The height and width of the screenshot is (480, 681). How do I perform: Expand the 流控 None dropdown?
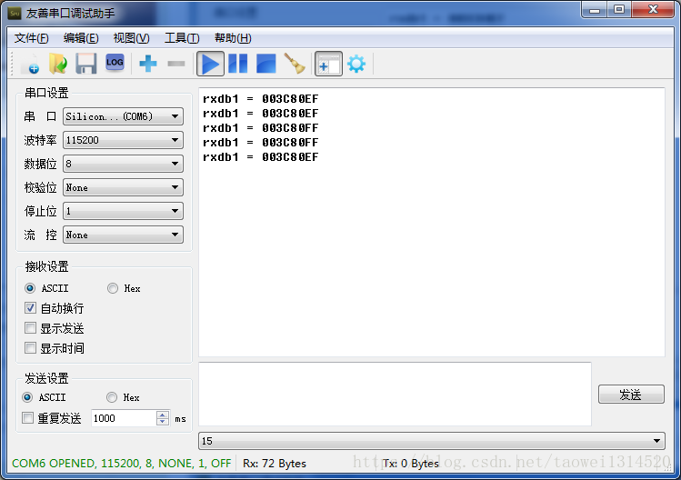point(123,235)
